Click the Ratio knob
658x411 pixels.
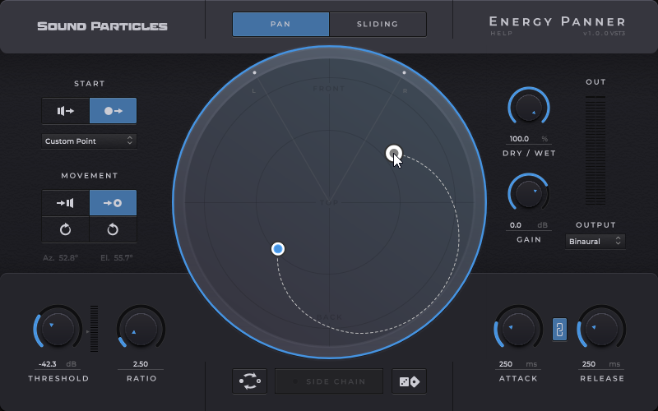click(x=141, y=330)
